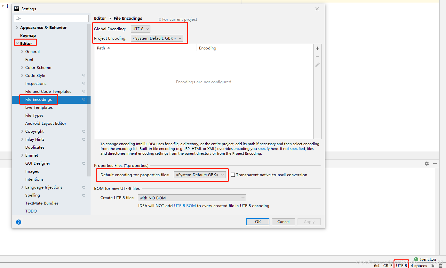Expand the Color Scheme tree node

[22, 68]
